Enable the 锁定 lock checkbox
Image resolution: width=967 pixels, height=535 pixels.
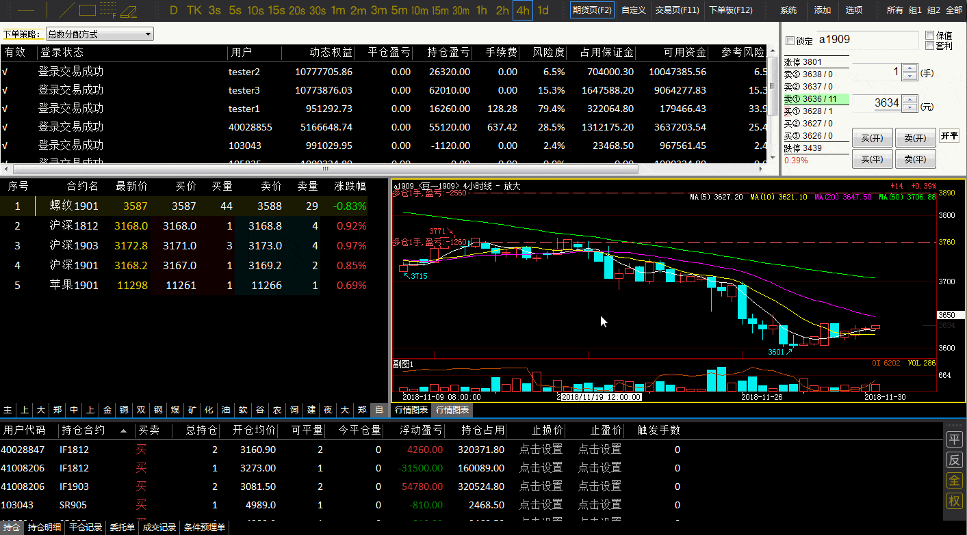tap(790, 41)
